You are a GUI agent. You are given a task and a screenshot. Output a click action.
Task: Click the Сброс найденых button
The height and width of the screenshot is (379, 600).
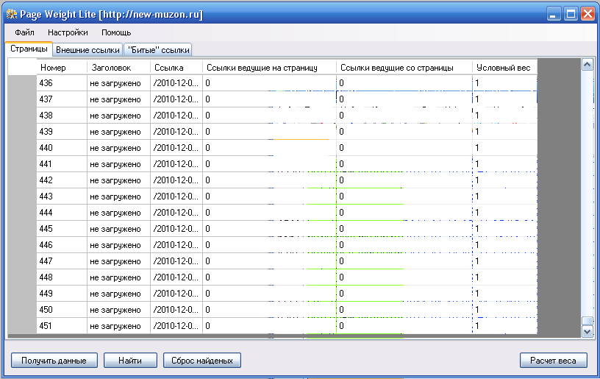[202, 361]
